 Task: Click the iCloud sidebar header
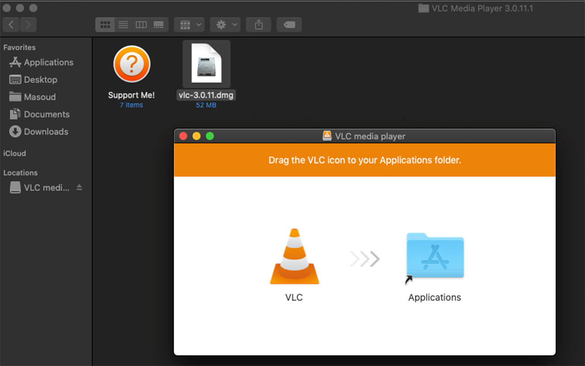coord(15,153)
